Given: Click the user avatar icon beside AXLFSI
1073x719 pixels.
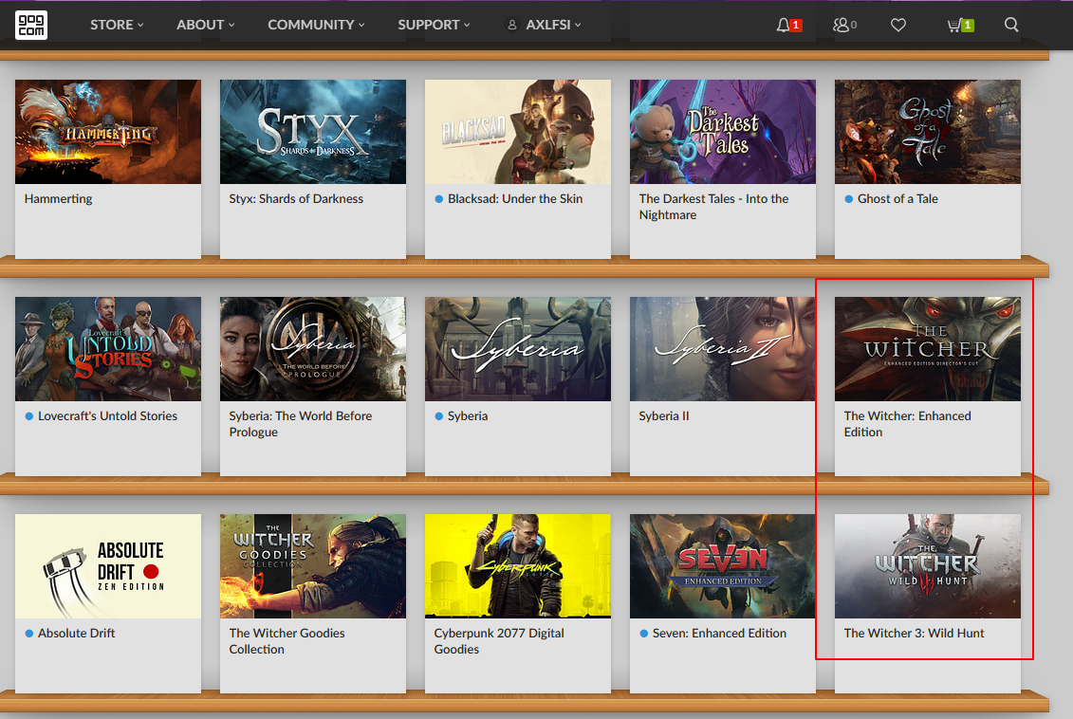Looking at the screenshot, I should 512,25.
